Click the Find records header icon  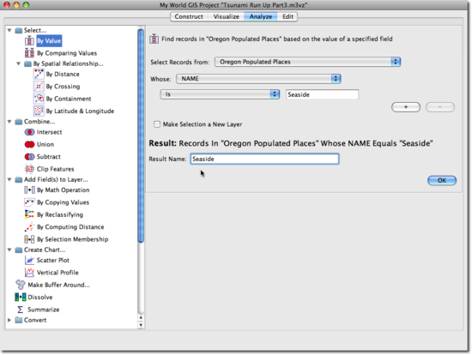point(154,39)
